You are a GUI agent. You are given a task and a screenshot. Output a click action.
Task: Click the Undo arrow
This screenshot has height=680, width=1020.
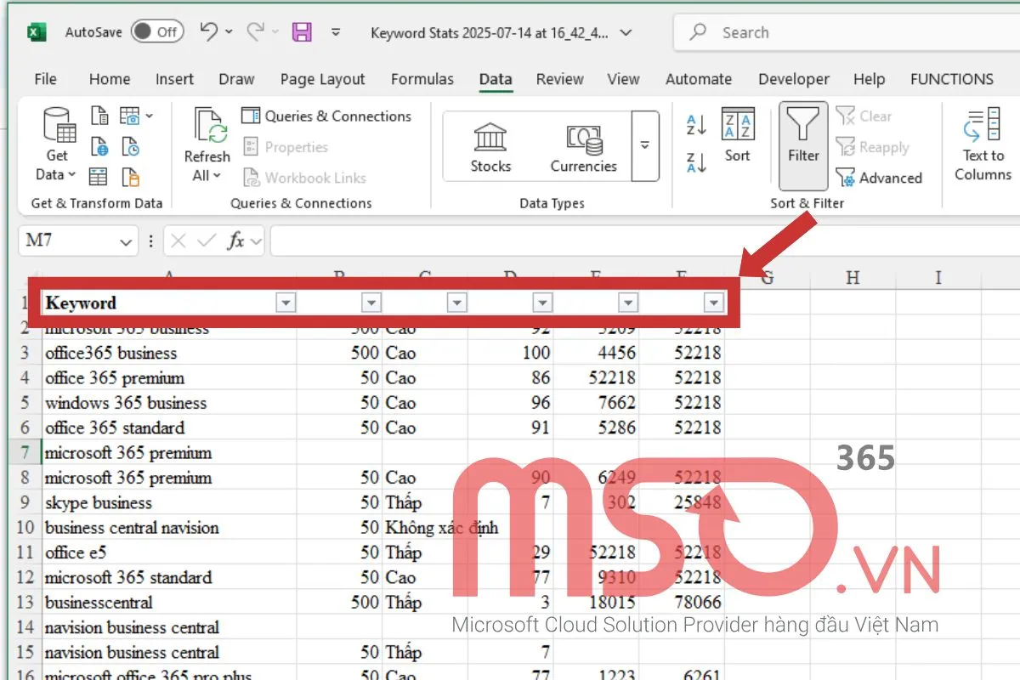209,32
